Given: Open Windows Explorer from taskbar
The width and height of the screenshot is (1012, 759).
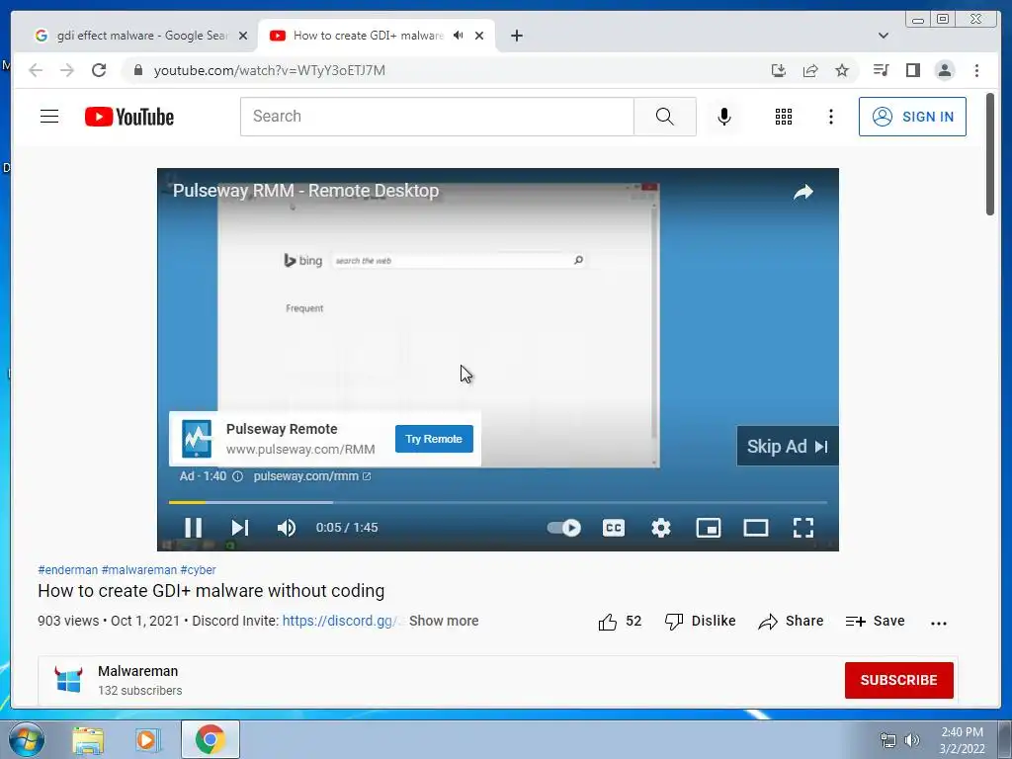Looking at the screenshot, I should pos(88,740).
